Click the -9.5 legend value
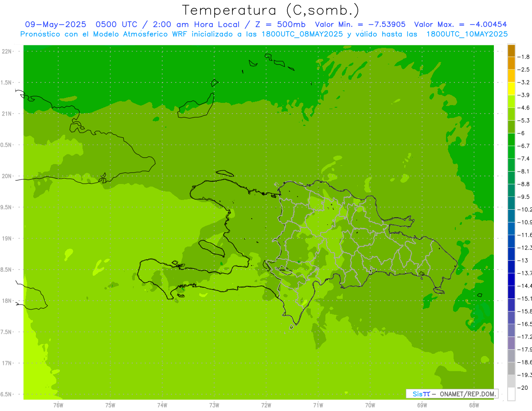This screenshot has width=532, height=411. point(524,196)
